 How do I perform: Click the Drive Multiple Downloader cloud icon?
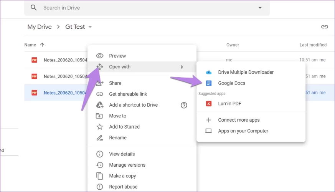(x=209, y=72)
